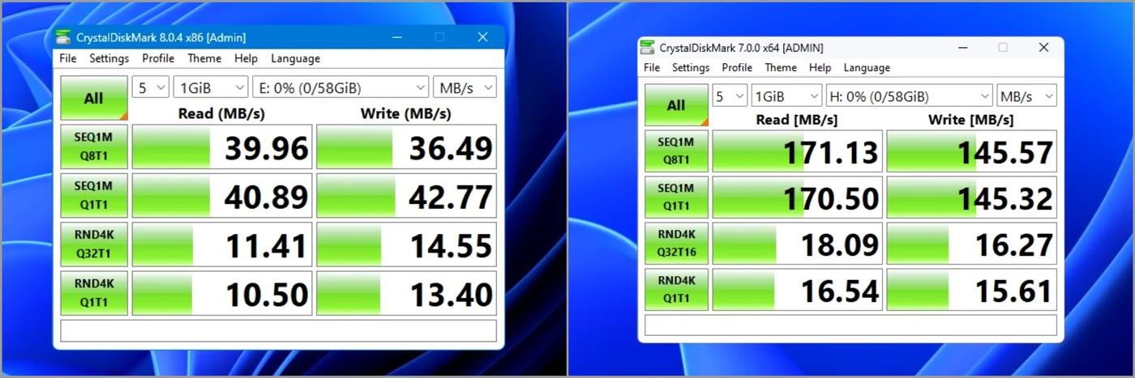Click write result 16.27
The width and height of the screenshot is (1135, 378).
[971, 243]
